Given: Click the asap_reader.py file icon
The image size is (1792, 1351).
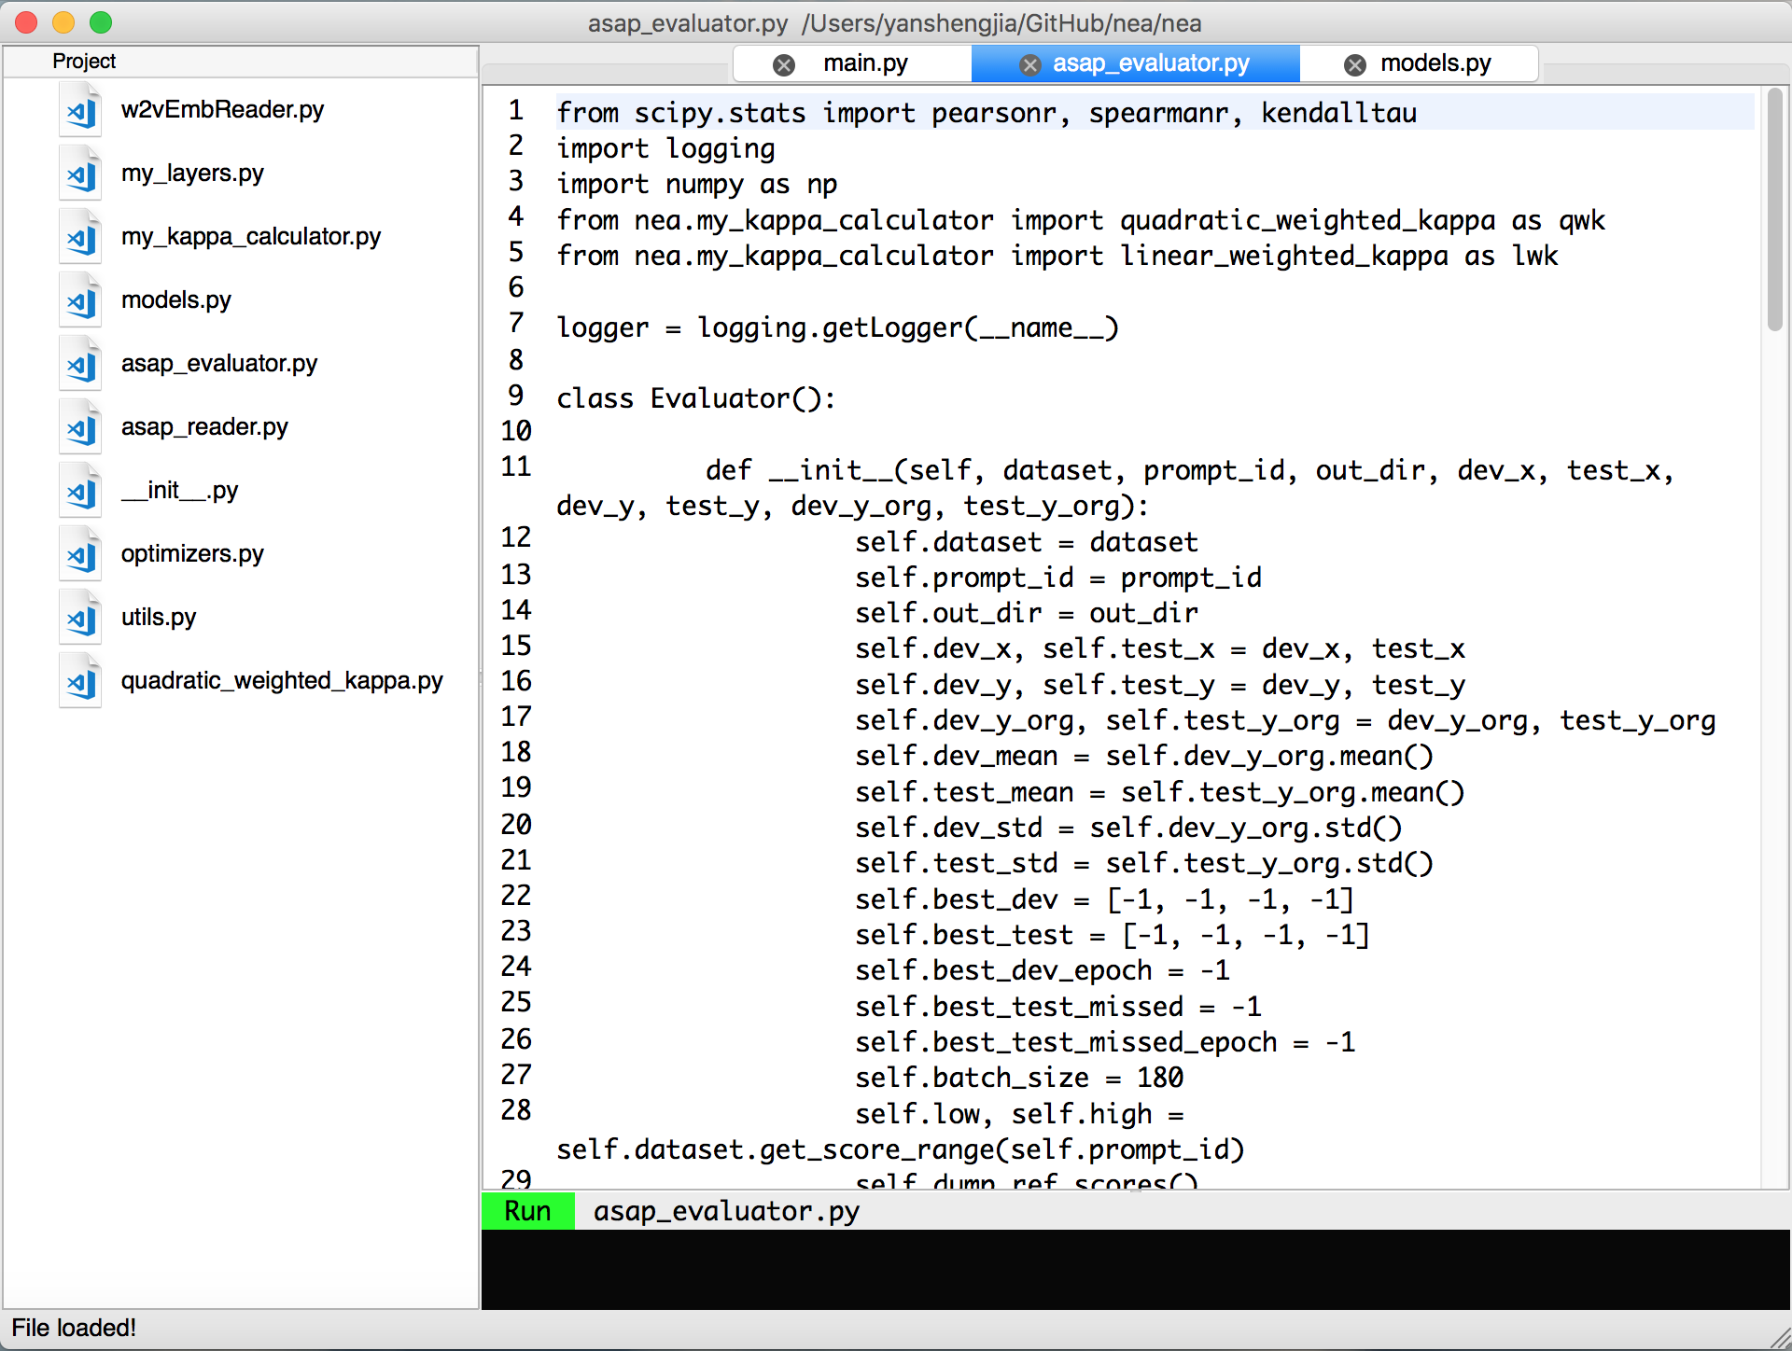Looking at the screenshot, I should tap(81, 428).
